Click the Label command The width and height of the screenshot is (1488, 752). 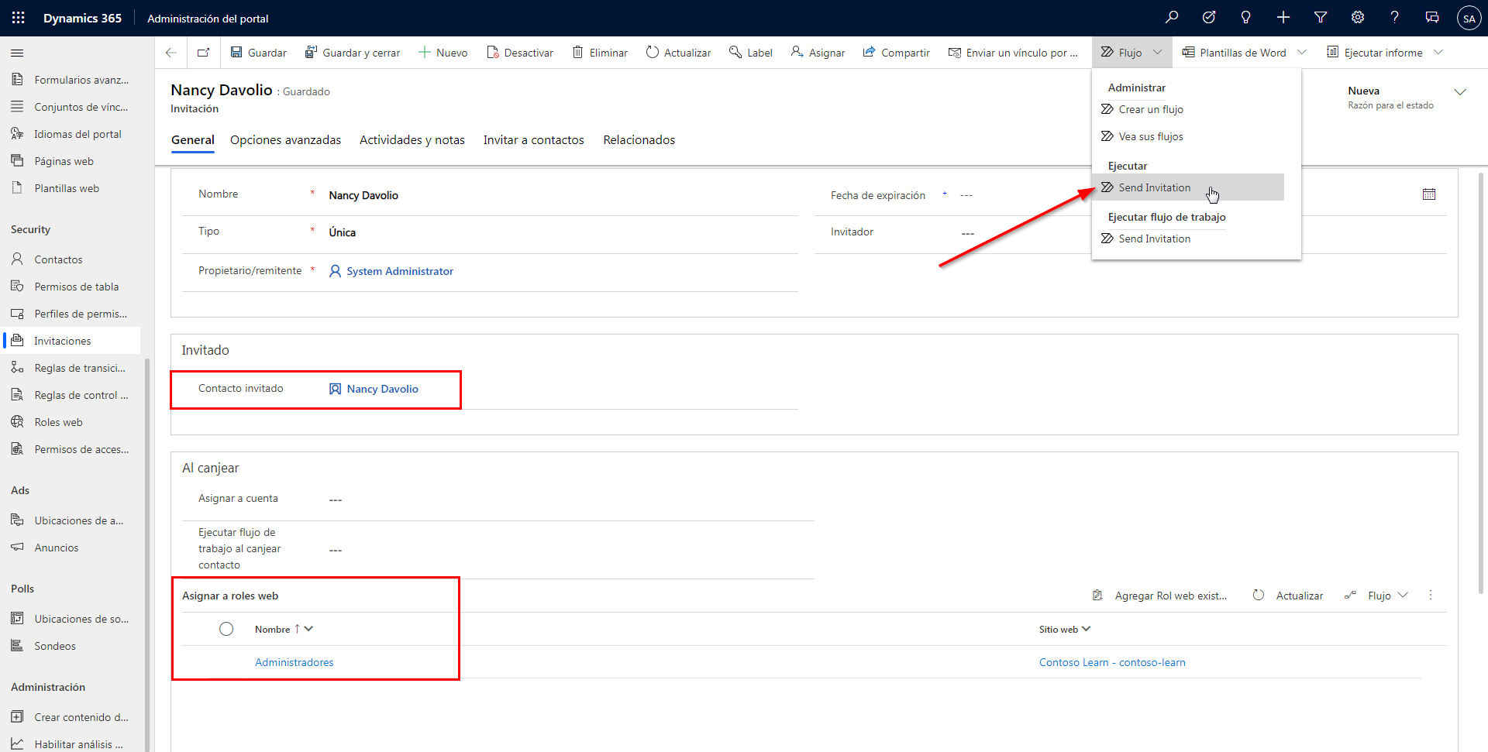click(x=751, y=53)
